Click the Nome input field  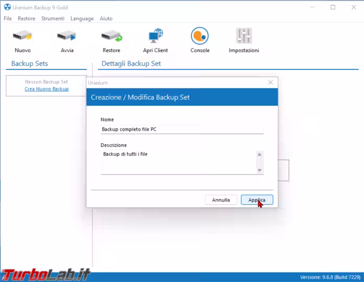click(x=182, y=130)
